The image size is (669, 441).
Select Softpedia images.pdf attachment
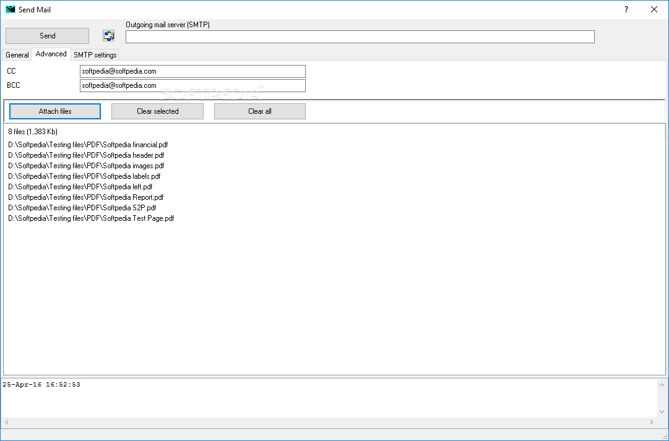86,166
